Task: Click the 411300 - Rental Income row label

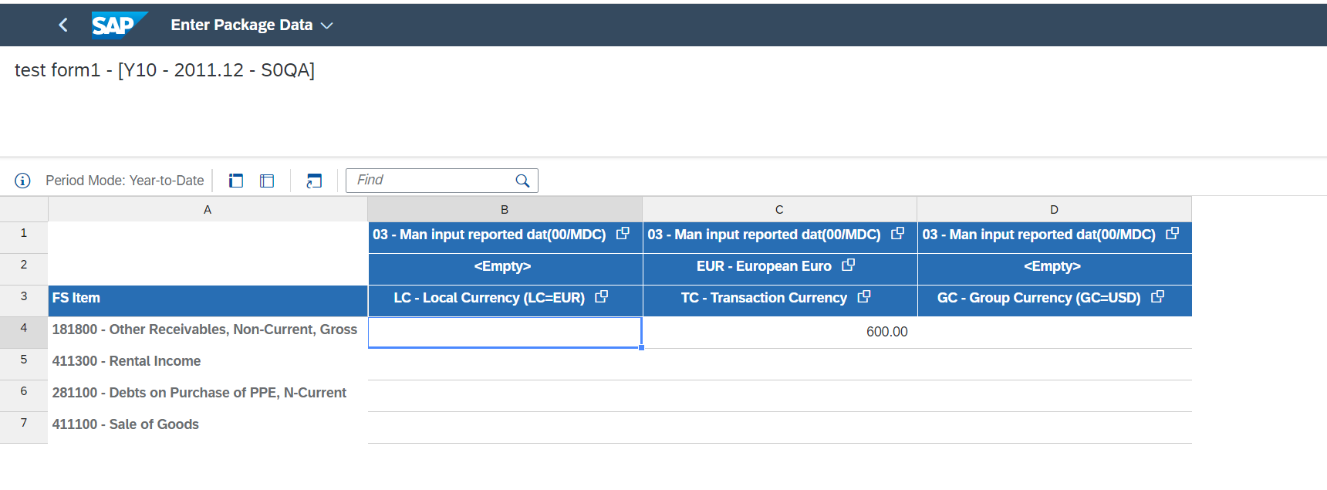Action: (127, 361)
